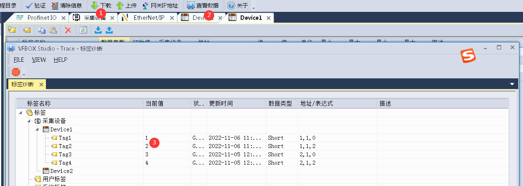Select the 采集设备 tree node

click(x=54, y=121)
